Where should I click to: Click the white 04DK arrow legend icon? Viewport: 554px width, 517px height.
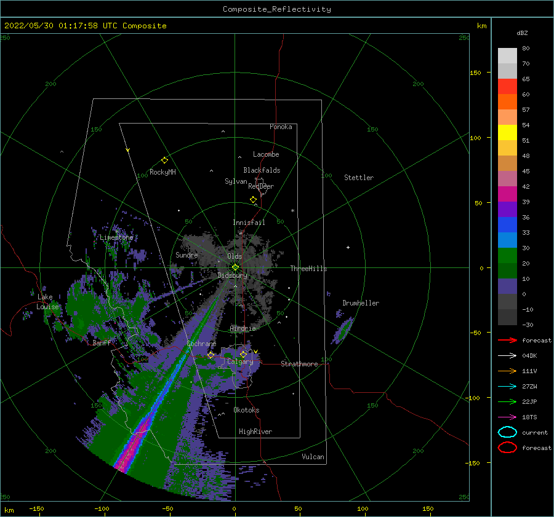coord(507,355)
